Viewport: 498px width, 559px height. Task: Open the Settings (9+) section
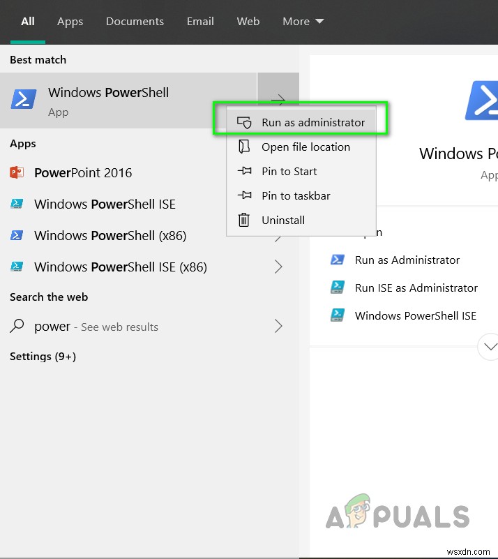click(43, 357)
